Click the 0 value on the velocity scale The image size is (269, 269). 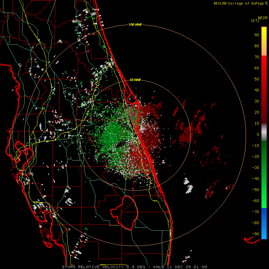tap(258, 134)
